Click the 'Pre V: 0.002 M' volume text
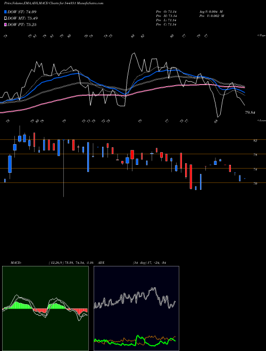Screen dimensions: 266x351 (x=212, y=16)
